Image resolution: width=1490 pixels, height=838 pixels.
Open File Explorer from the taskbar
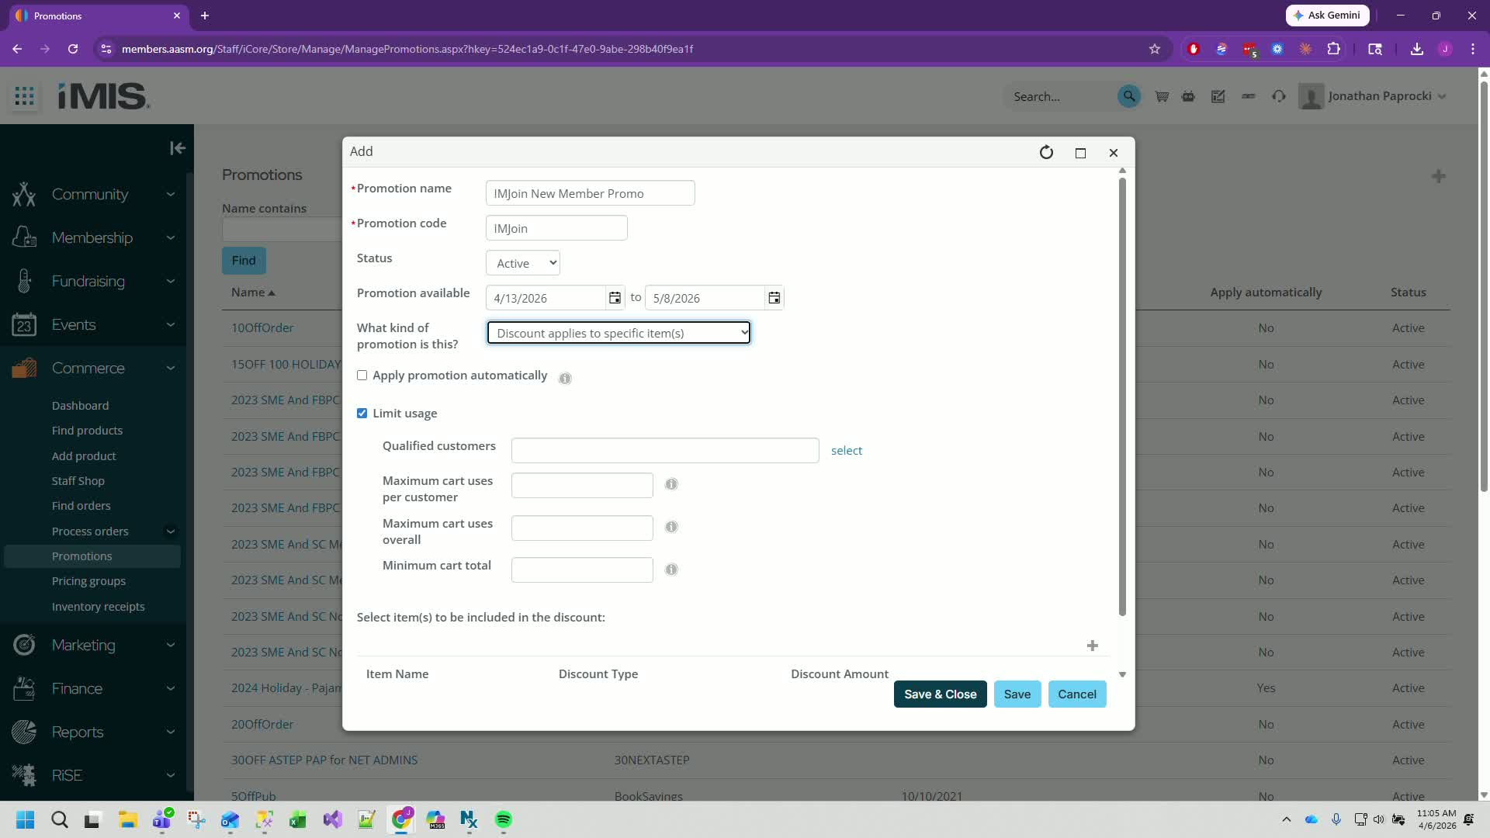[128, 819]
